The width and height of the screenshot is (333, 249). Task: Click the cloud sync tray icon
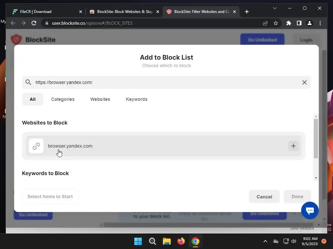tap(276, 241)
